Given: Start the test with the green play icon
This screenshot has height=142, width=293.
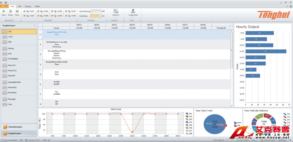Looking at the screenshot, I should tap(4, 11).
